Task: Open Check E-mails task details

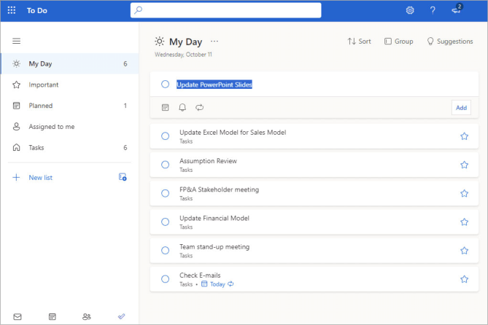Action: click(314, 279)
